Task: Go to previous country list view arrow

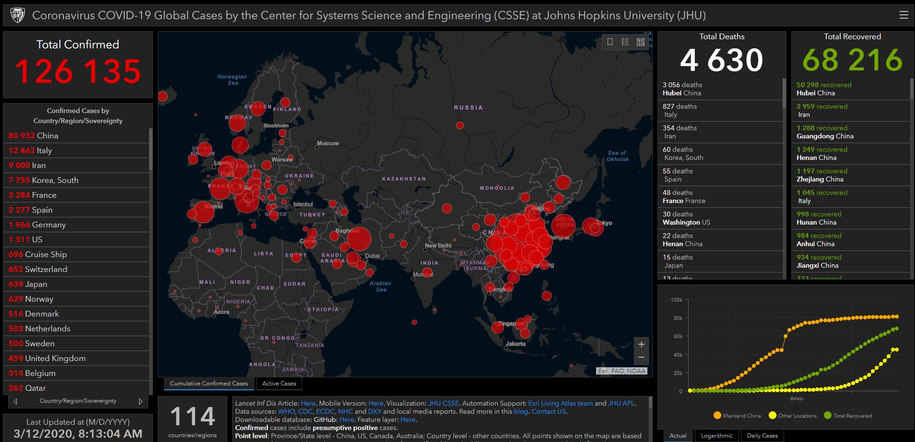Action: tap(15, 401)
